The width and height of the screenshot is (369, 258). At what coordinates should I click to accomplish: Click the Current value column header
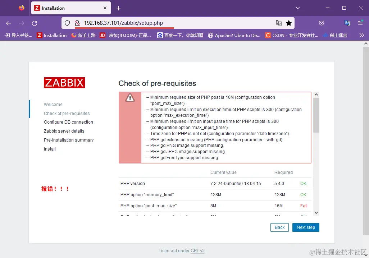pyautogui.click(x=223, y=172)
